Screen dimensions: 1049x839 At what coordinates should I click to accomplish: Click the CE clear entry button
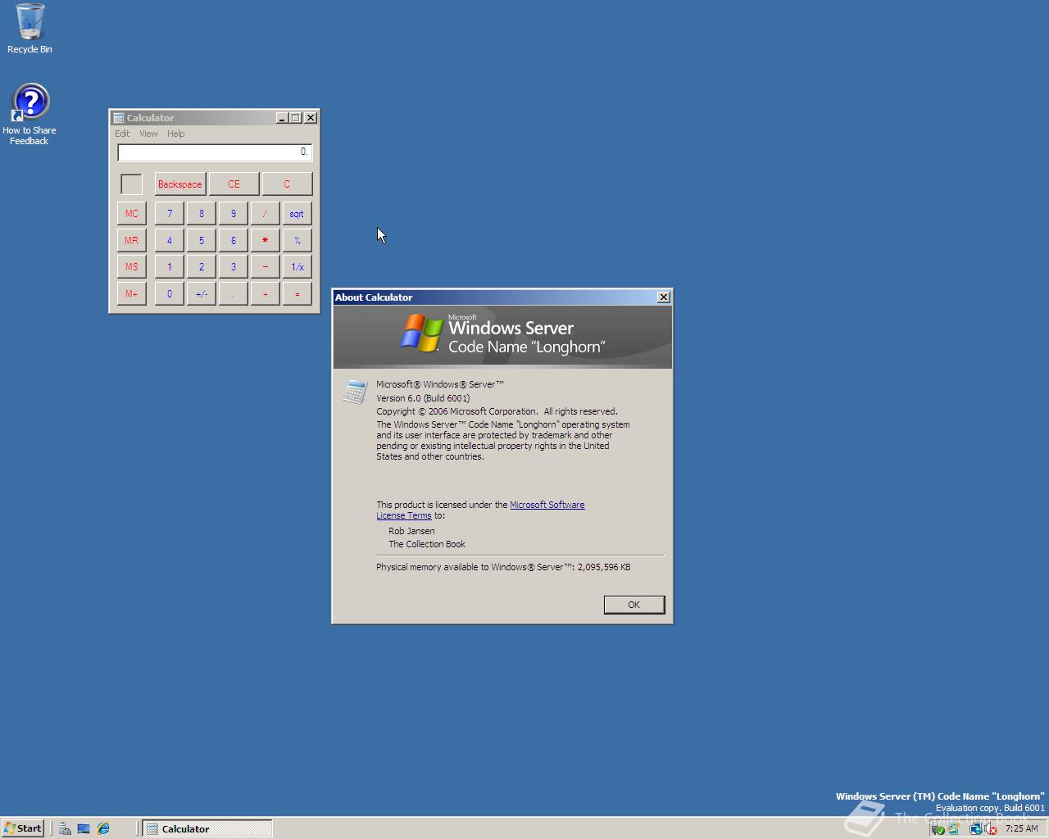pyautogui.click(x=234, y=184)
